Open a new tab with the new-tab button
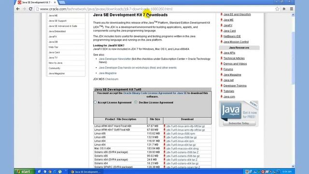This screenshot has height=174, width=309. tap(62, 2)
